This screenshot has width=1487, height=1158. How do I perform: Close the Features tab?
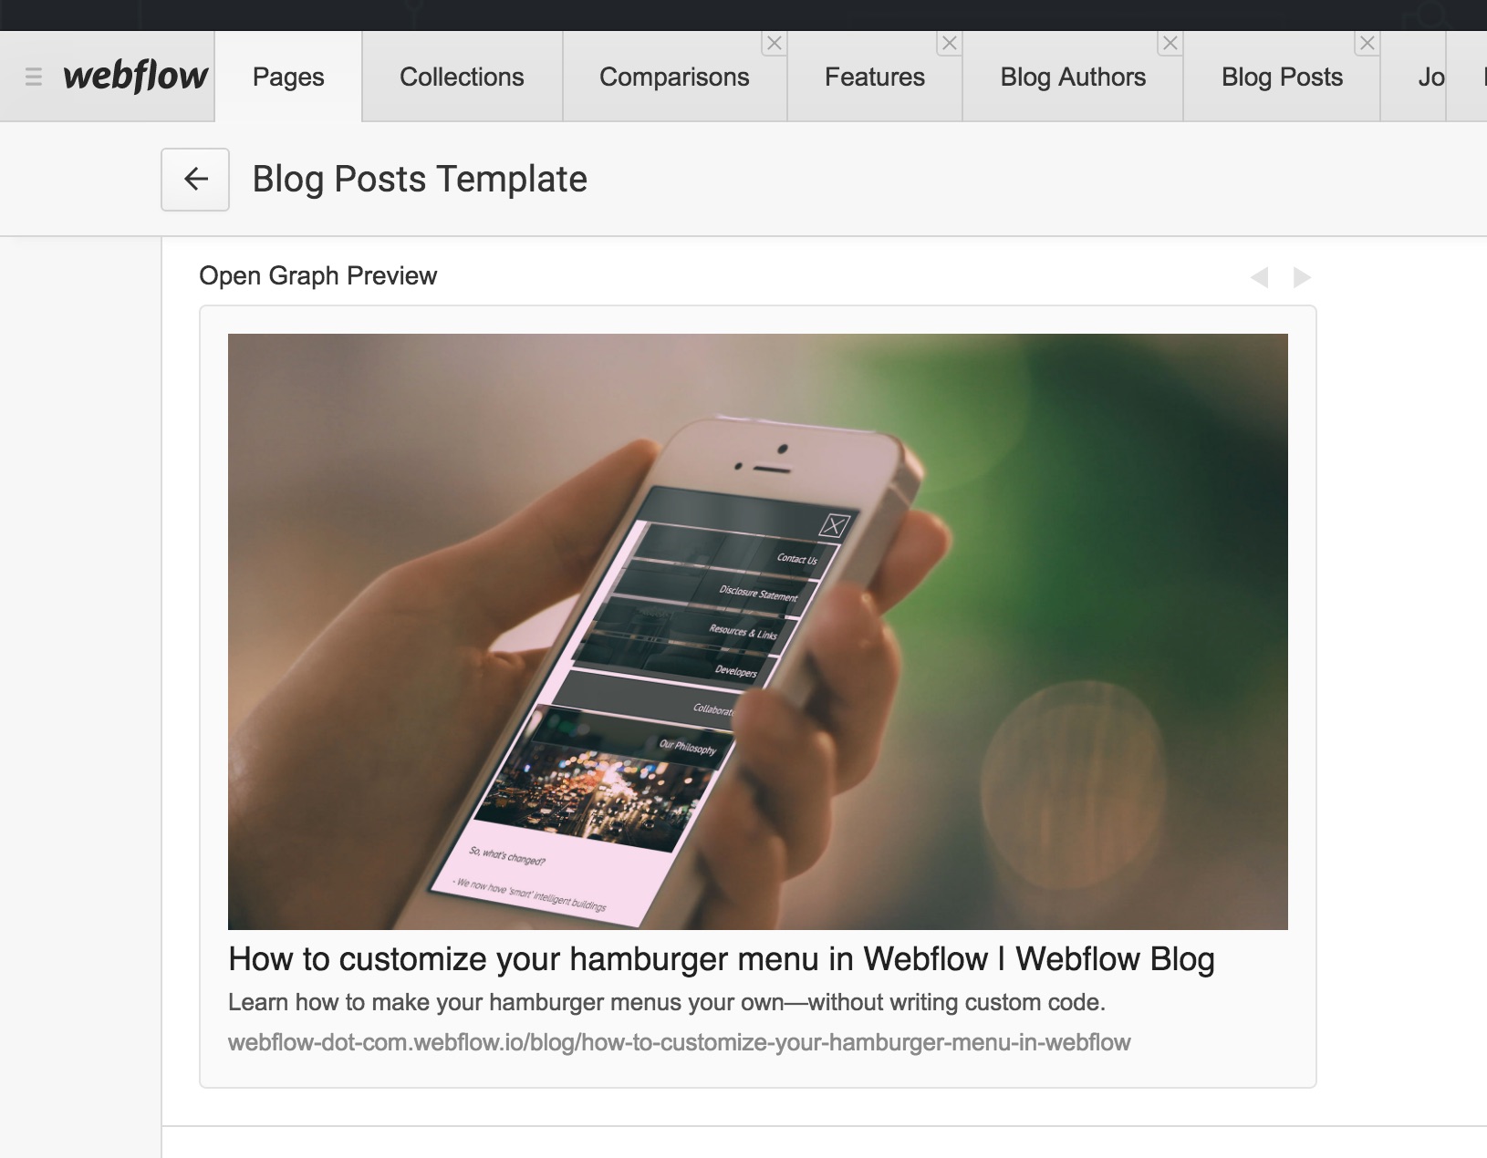point(949,43)
